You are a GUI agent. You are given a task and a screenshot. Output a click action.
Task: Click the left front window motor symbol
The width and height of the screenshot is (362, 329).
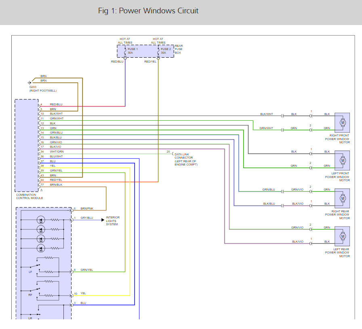coord(343,160)
